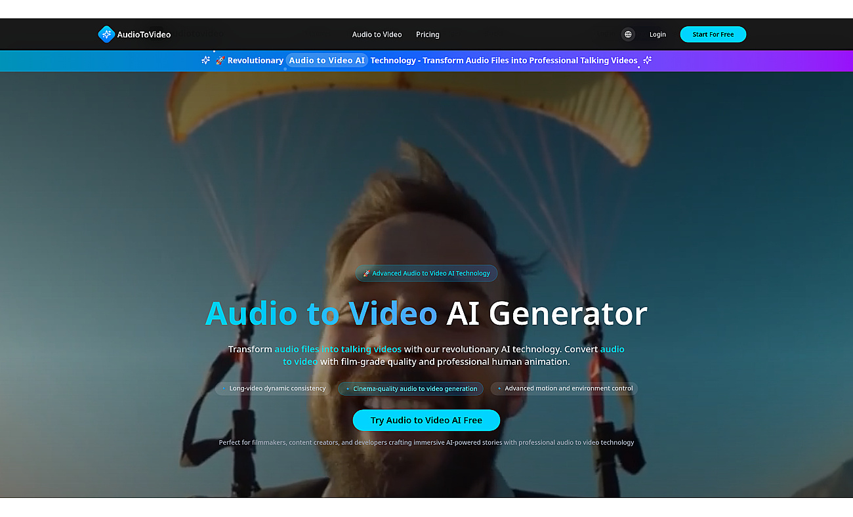Open the globe language selector
Screen dimensions: 853x517
pos(628,35)
